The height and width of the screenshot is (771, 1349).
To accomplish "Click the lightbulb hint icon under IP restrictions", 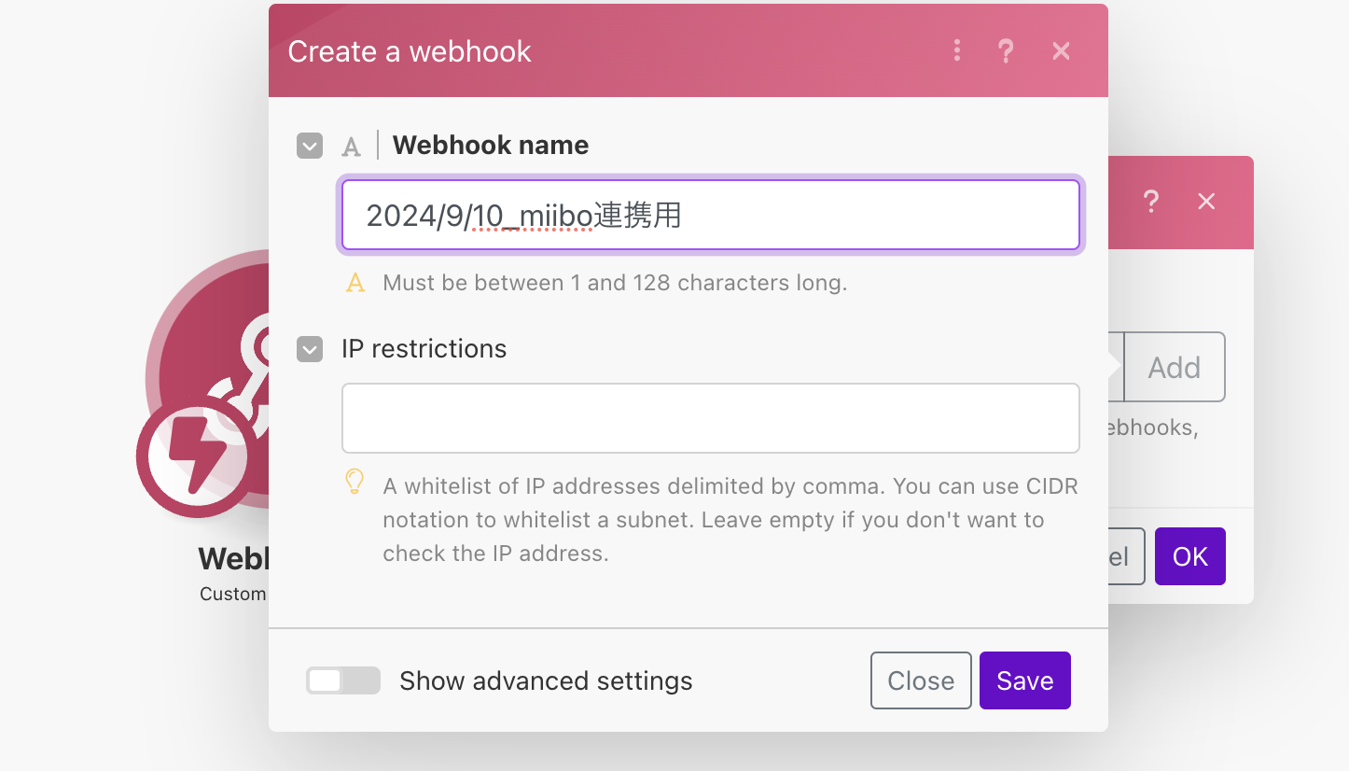I will (355, 482).
